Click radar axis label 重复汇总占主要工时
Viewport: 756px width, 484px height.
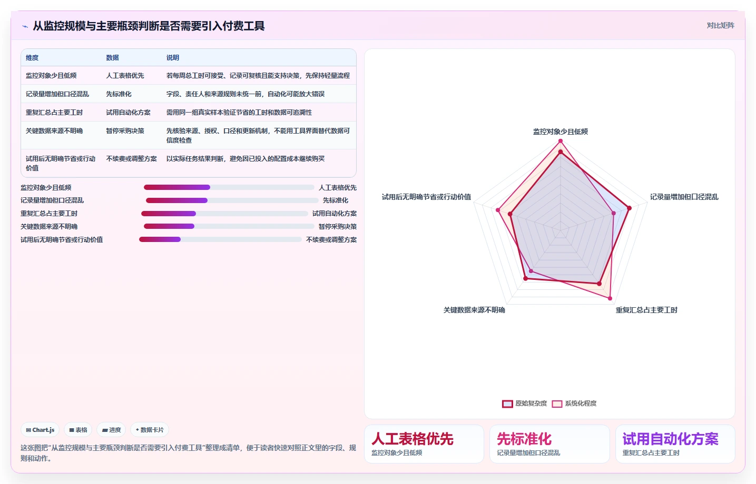pyautogui.click(x=646, y=310)
